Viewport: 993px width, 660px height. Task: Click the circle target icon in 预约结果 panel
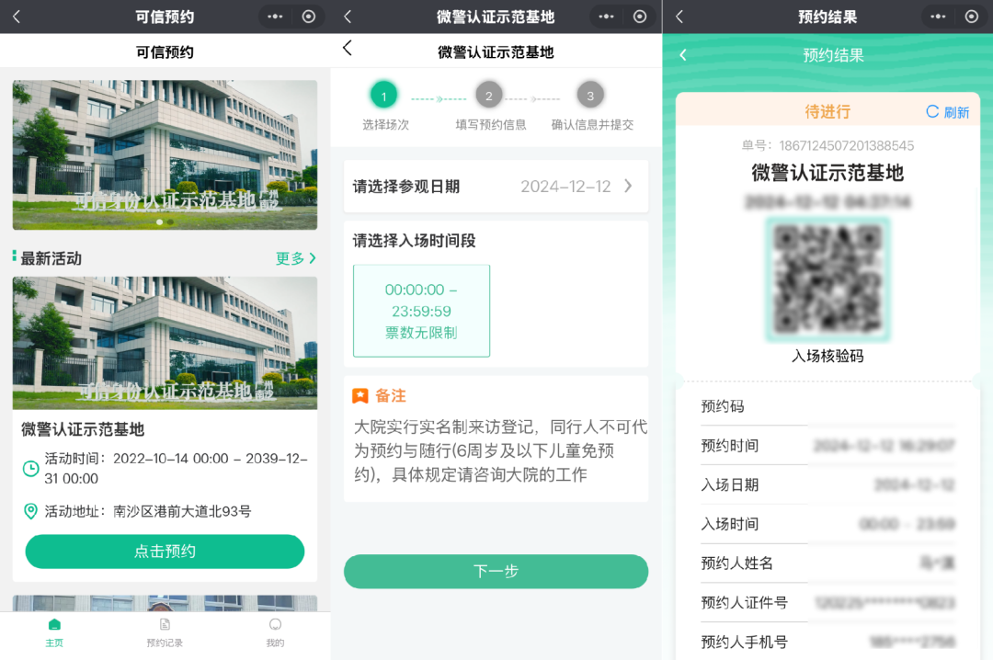pyautogui.click(x=971, y=17)
